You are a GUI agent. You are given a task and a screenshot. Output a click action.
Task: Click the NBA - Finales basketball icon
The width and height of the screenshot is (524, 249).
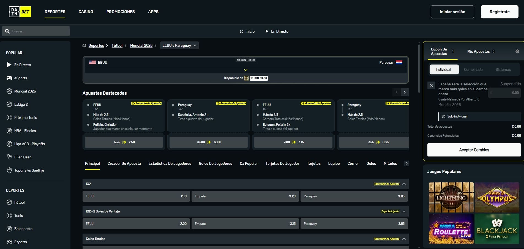pos(9,131)
